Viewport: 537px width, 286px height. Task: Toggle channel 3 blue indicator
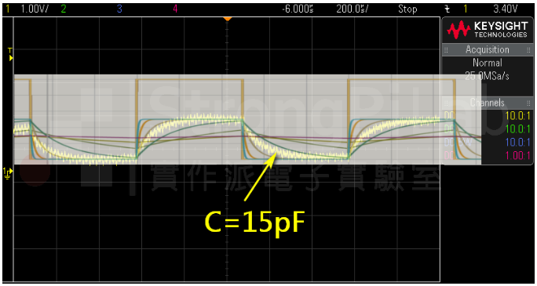pyautogui.click(x=119, y=9)
